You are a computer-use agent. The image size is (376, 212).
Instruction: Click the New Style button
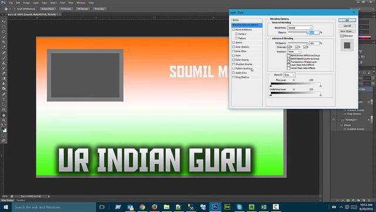pos(347,31)
